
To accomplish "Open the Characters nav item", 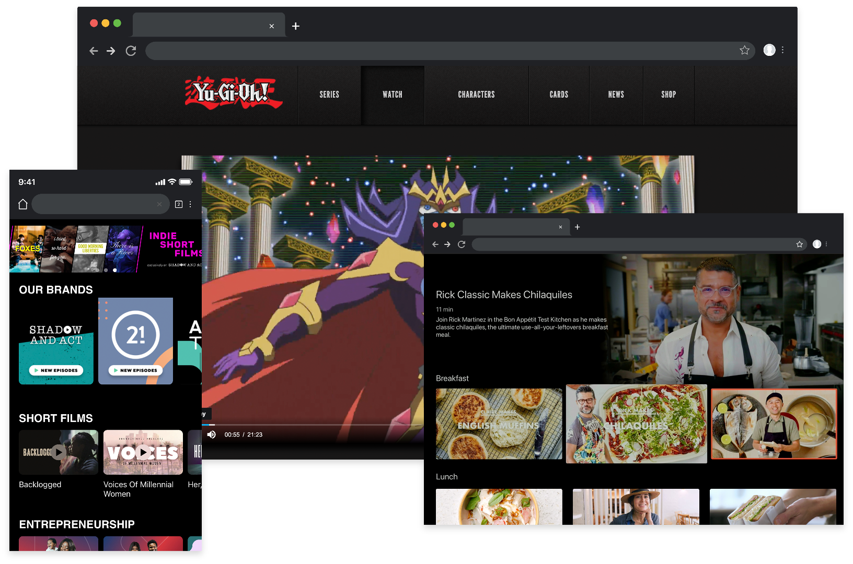I will (x=476, y=95).
